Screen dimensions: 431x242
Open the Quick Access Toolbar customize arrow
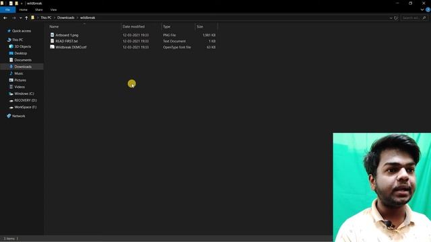pyautogui.click(x=22, y=3)
